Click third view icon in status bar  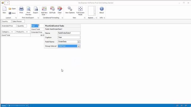[x=186, y=106]
